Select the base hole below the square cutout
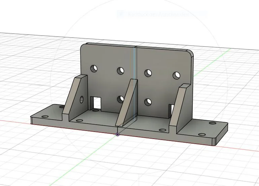Viewport: 259px width, 186px height. (96, 110)
